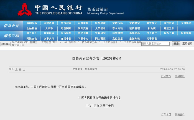Open the 金融科技 section
The image size is (194, 120).
coord(32,28)
